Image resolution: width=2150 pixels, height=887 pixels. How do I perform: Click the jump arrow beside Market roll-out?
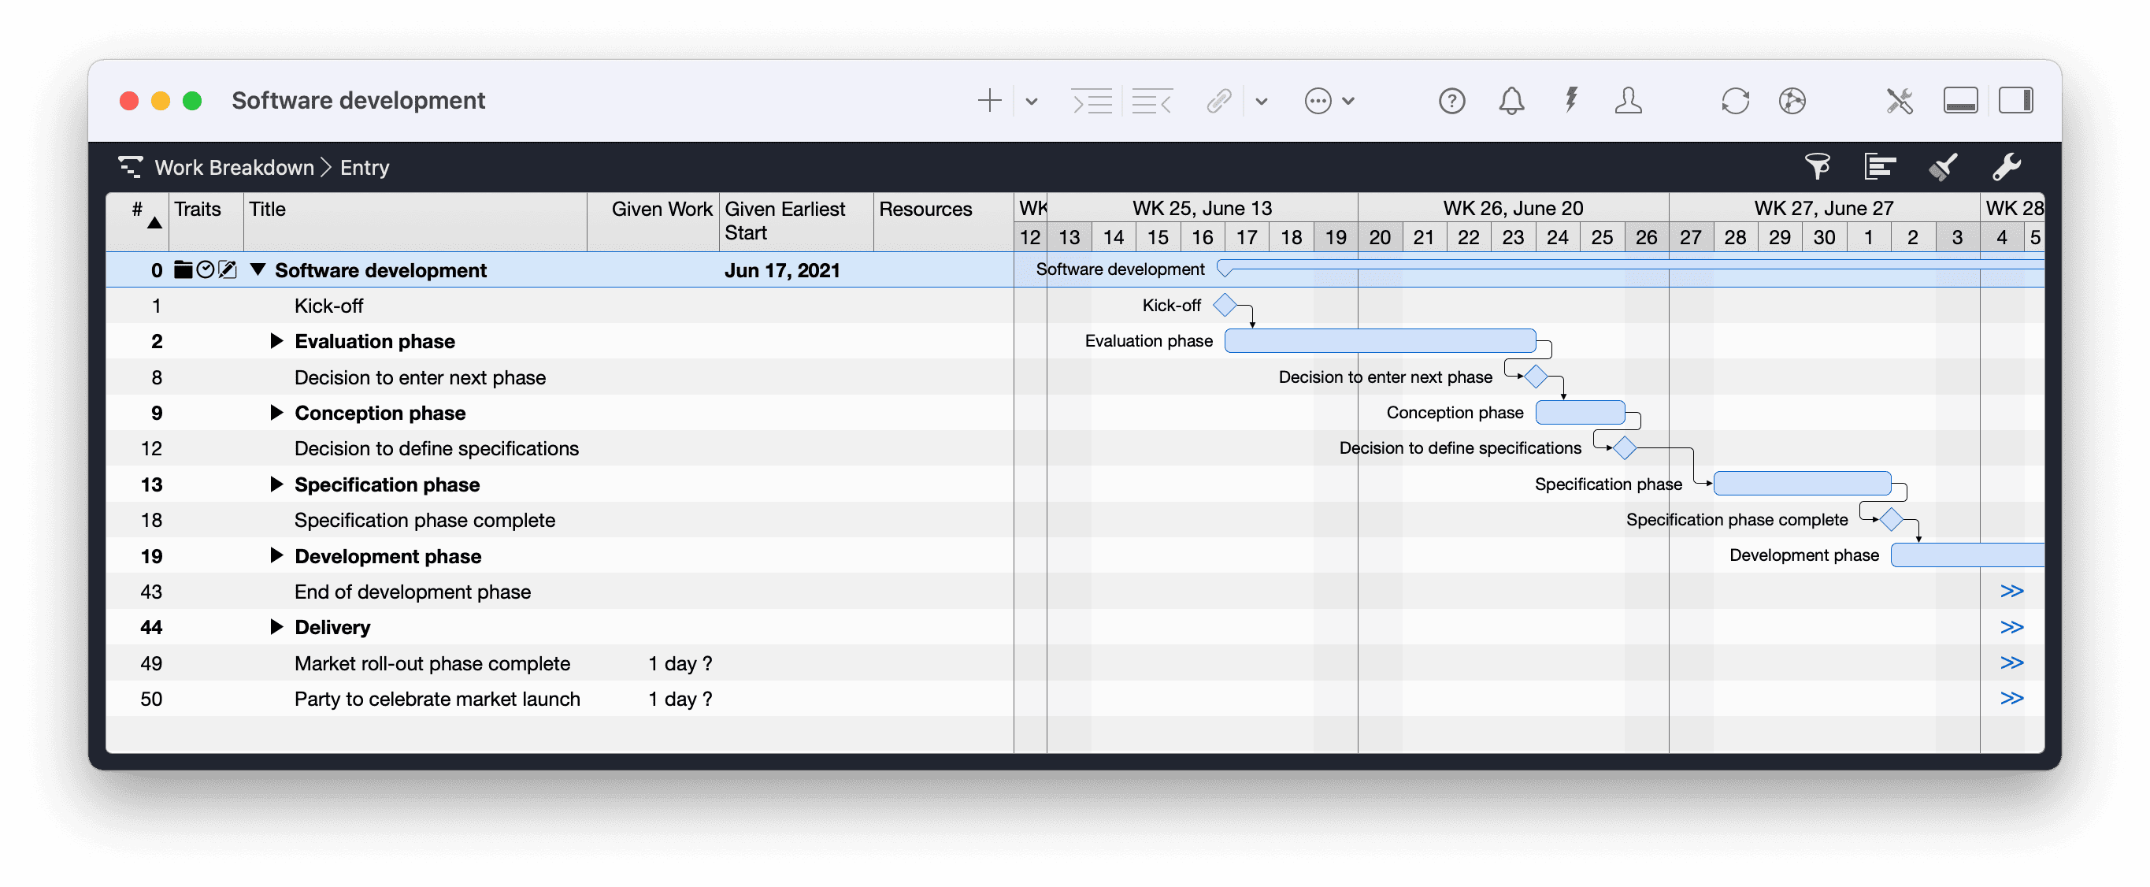tap(2013, 663)
